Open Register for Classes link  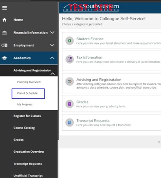[27, 116]
